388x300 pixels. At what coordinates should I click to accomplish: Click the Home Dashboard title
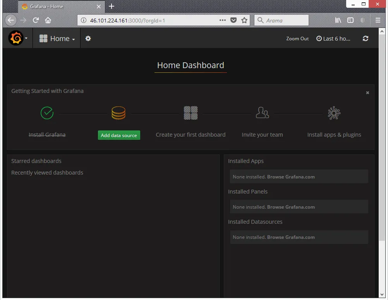pyautogui.click(x=191, y=65)
